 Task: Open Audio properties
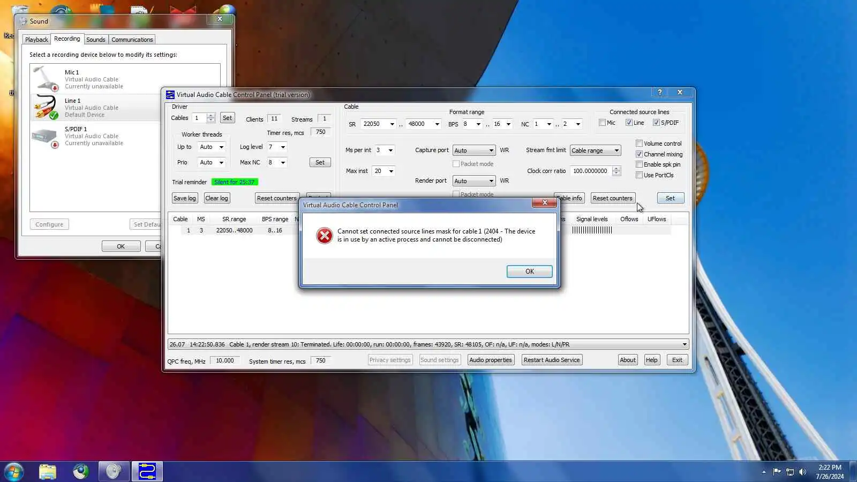[491, 360]
